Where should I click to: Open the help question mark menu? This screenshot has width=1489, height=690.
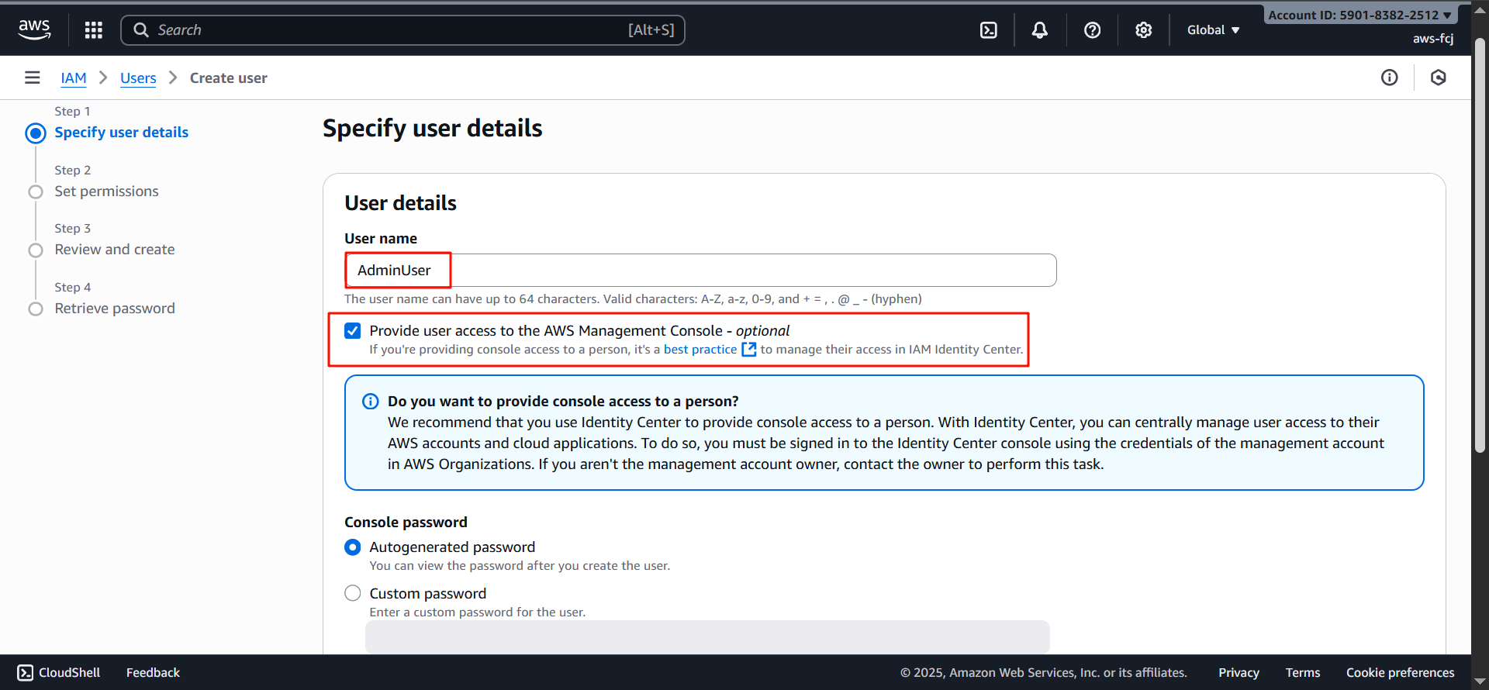point(1092,30)
